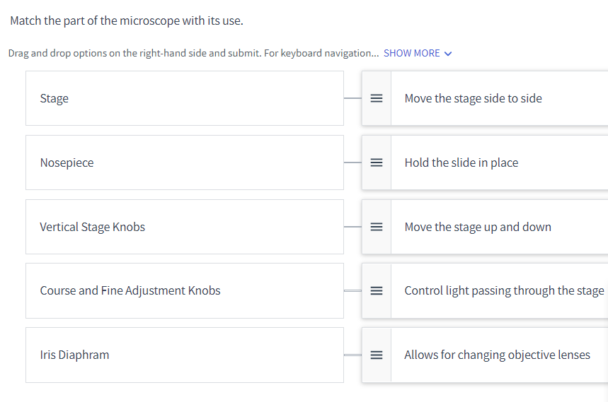Click the "Match the part of the microscope" question text
This screenshot has height=402, width=608.
(x=127, y=20)
